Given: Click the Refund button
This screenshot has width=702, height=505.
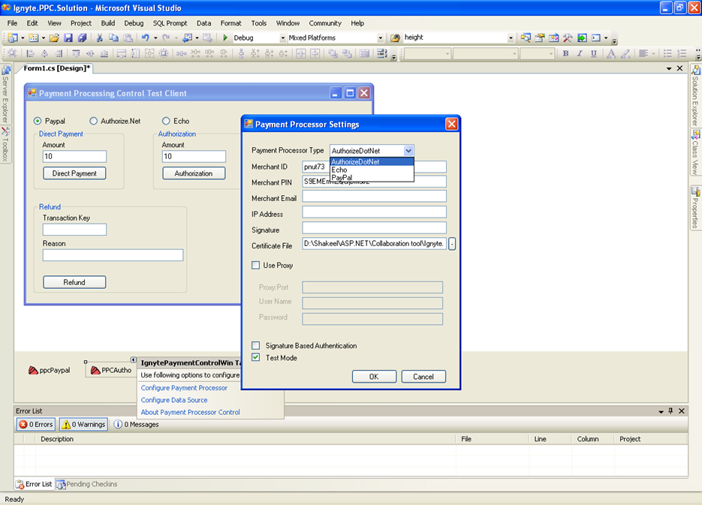Looking at the screenshot, I should 74,282.
